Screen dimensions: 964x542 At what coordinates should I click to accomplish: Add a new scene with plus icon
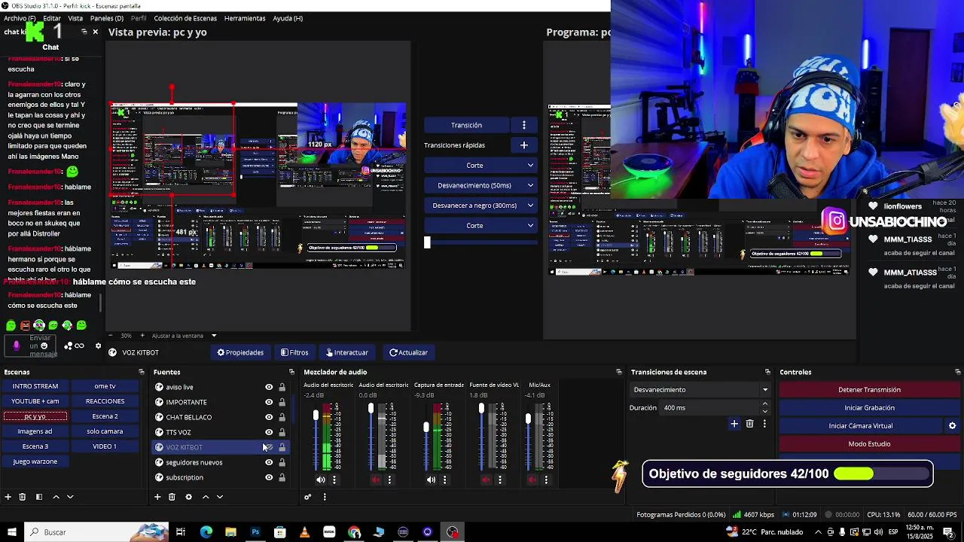coord(8,497)
